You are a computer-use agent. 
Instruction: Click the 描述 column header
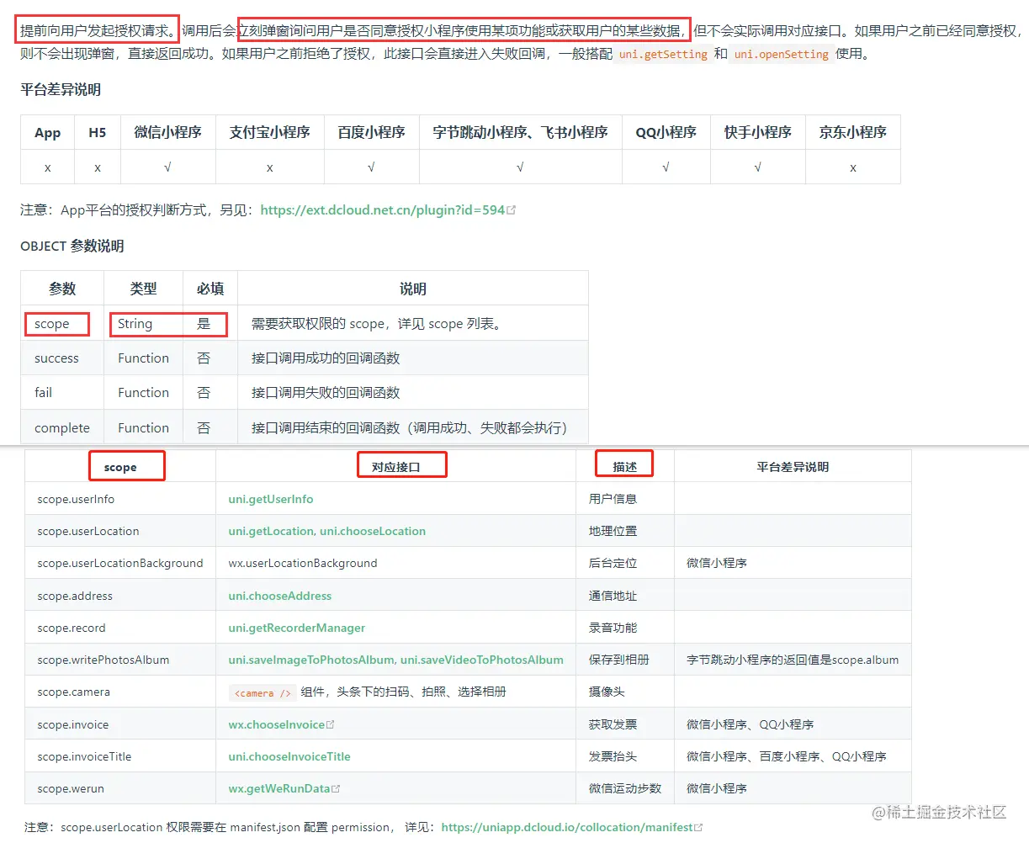pos(625,467)
